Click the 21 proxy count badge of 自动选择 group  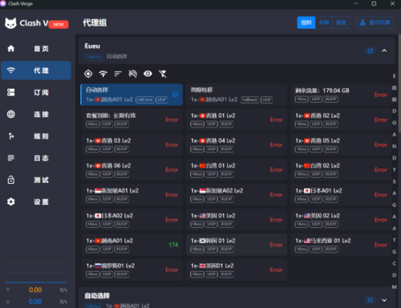(x=370, y=300)
